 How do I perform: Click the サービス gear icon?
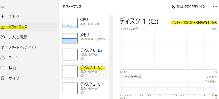[x=3, y=78]
